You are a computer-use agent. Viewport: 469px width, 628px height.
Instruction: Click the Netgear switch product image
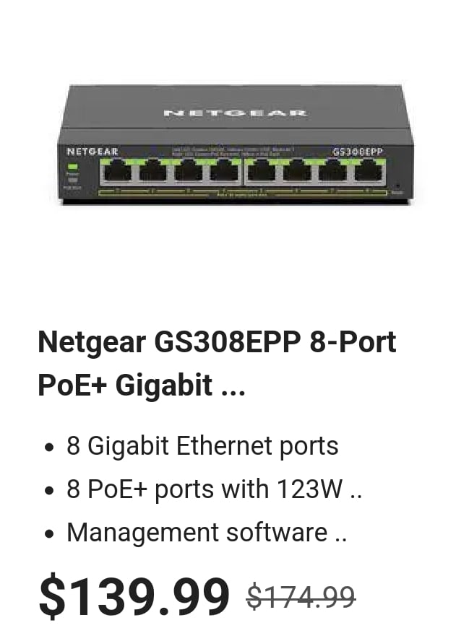coord(236,144)
